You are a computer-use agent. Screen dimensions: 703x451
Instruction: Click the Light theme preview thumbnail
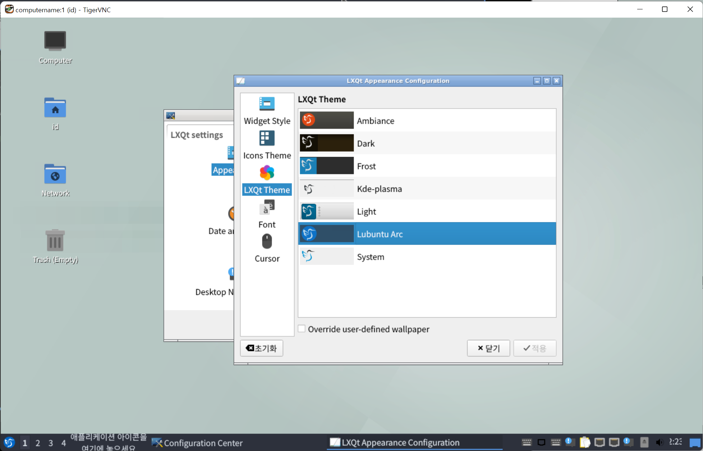coord(327,211)
